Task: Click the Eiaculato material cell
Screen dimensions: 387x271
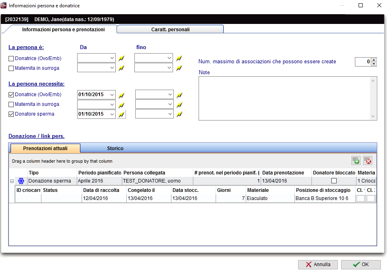Action: [270, 198]
